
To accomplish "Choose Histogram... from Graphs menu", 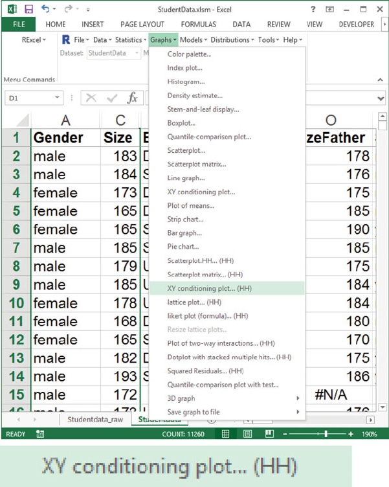I will pyautogui.click(x=227, y=82).
